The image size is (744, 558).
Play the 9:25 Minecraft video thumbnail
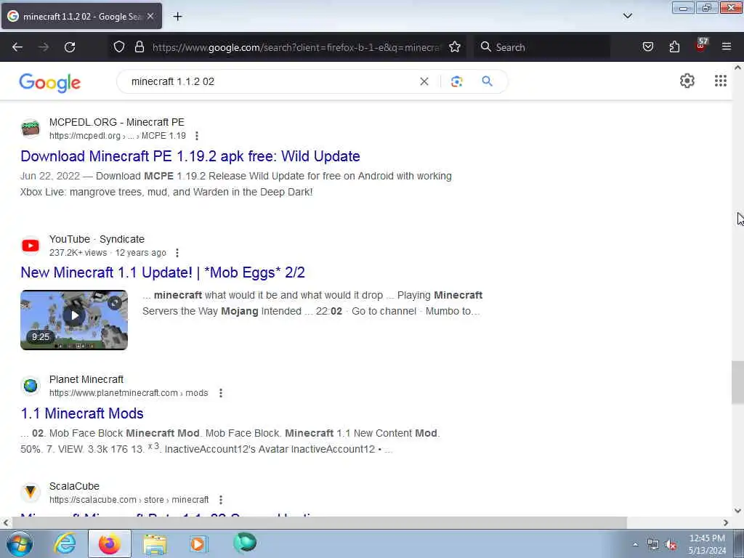(x=74, y=320)
